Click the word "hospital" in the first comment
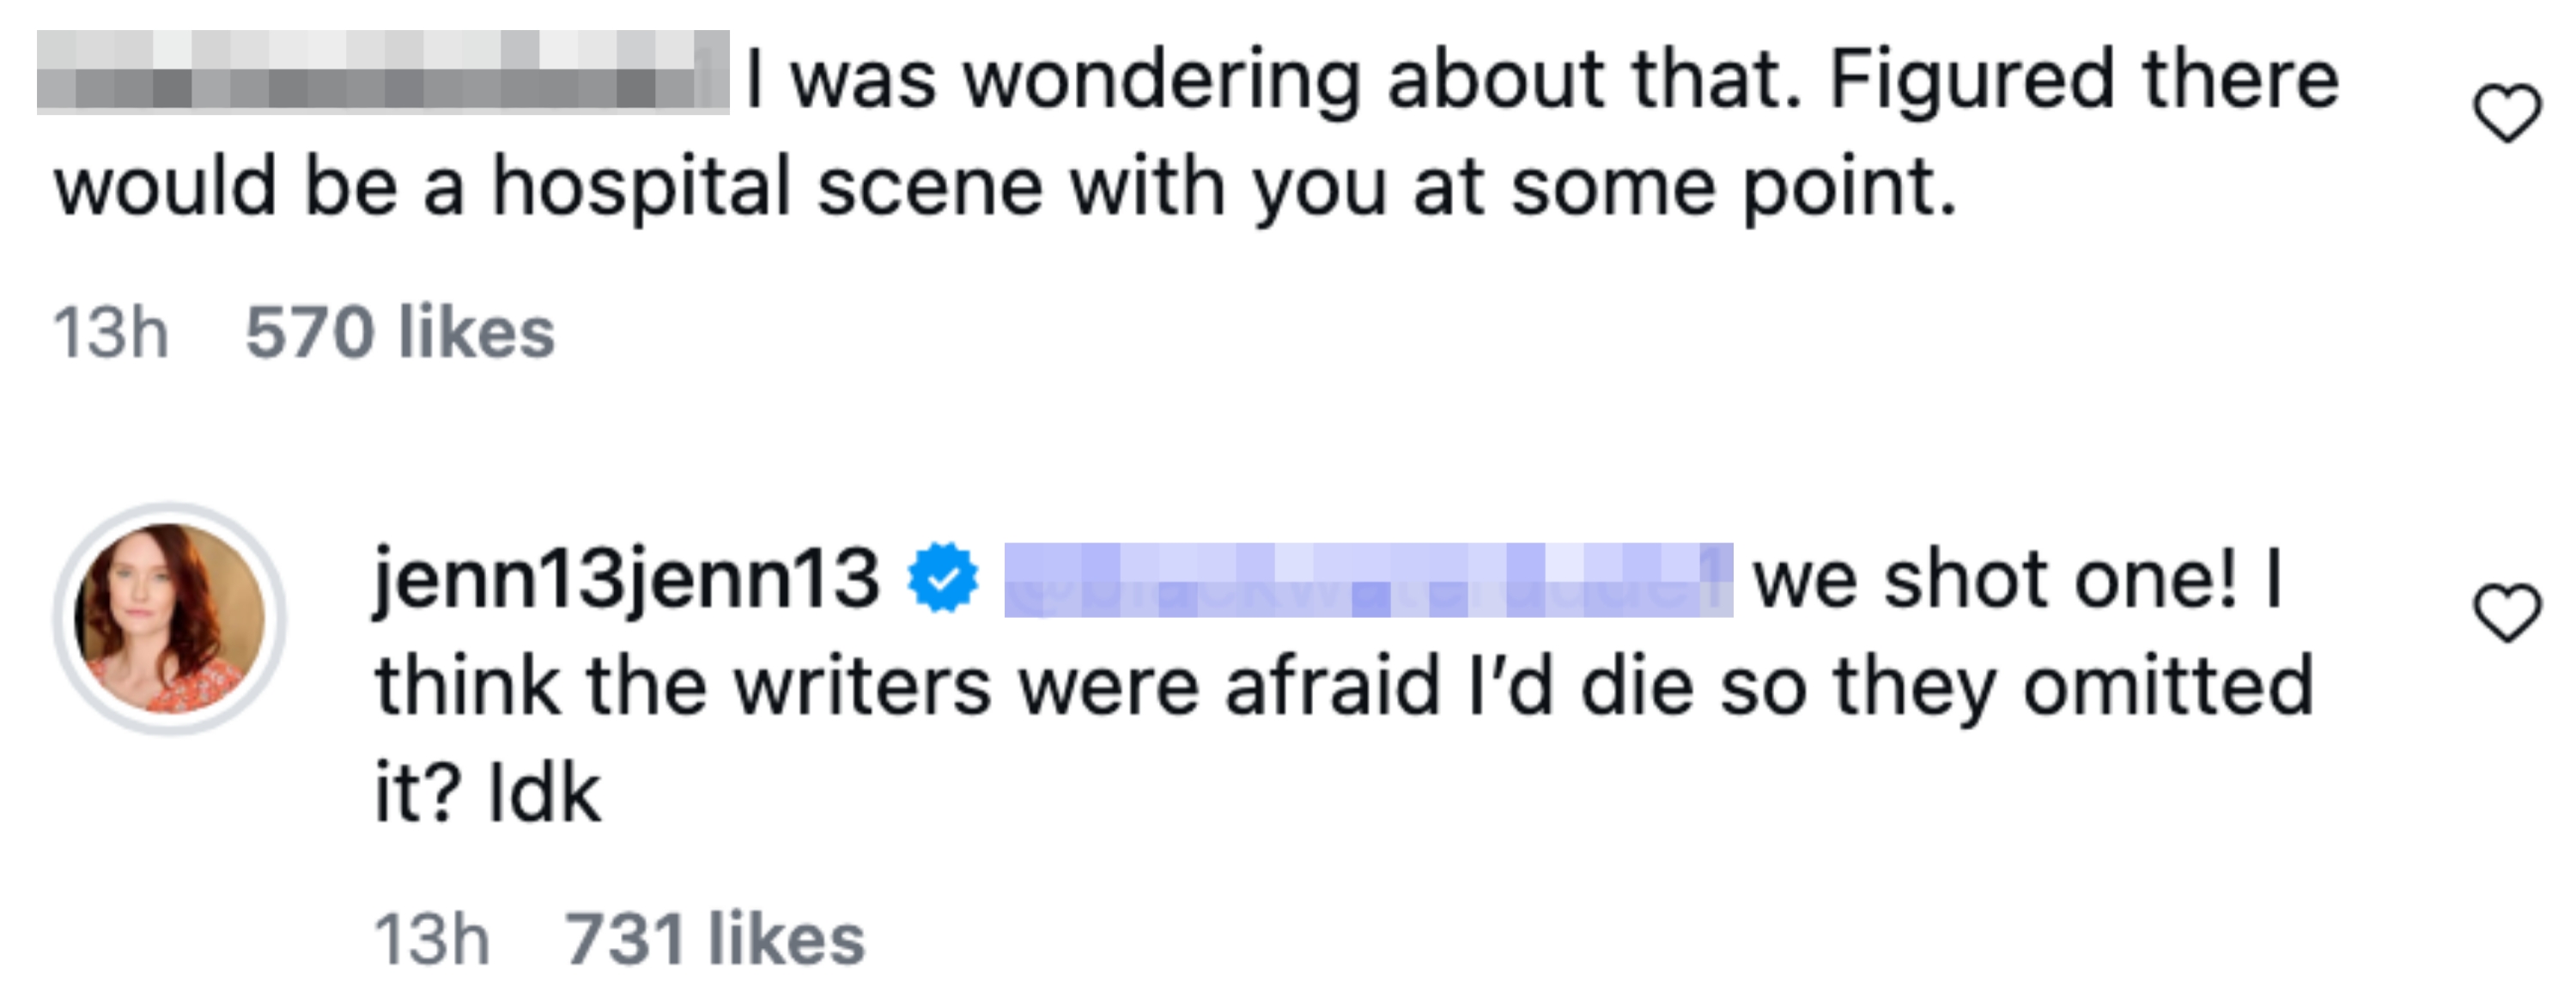 (x=641, y=187)
